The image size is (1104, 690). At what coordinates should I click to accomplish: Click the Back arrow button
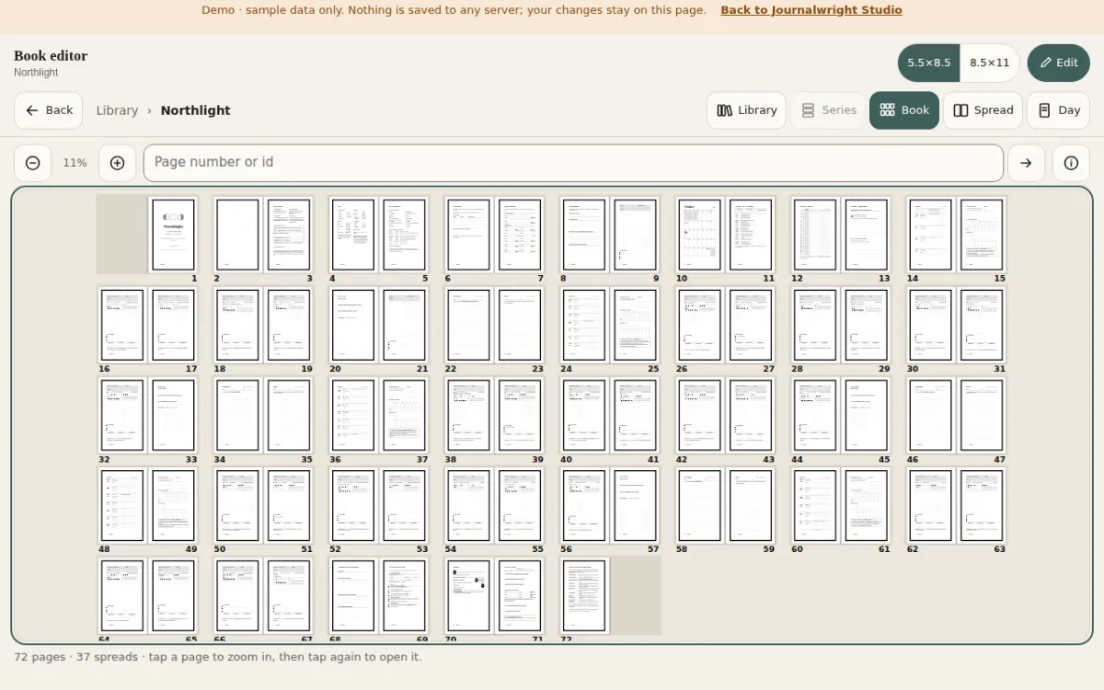(x=48, y=110)
